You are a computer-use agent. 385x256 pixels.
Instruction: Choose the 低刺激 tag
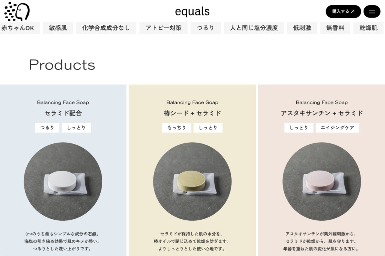302,28
